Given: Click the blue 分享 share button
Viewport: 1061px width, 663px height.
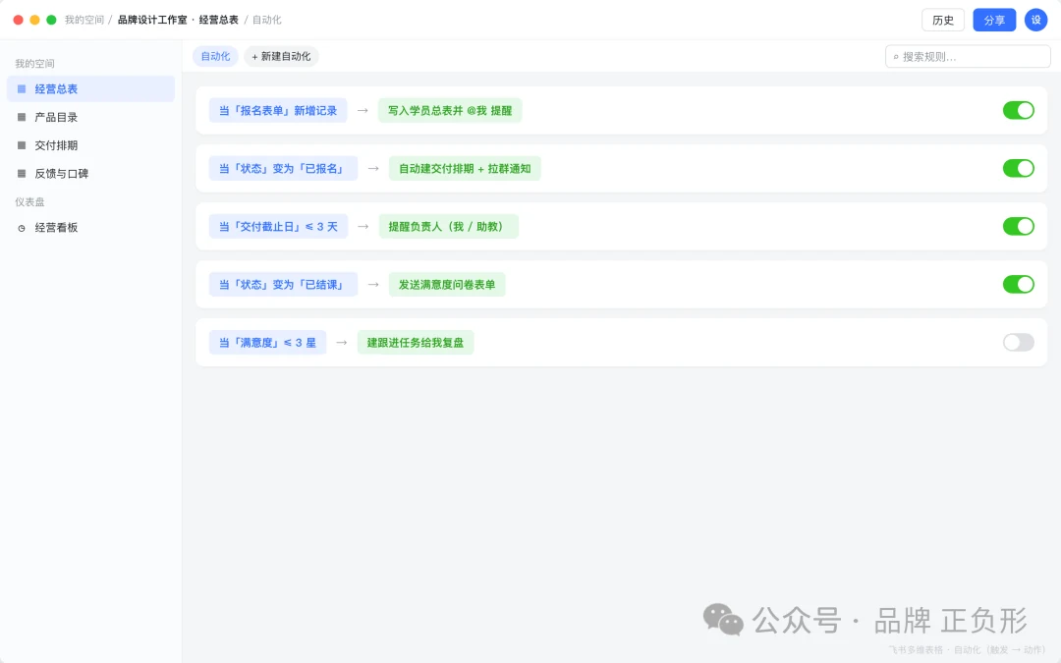Looking at the screenshot, I should (x=994, y=21).
